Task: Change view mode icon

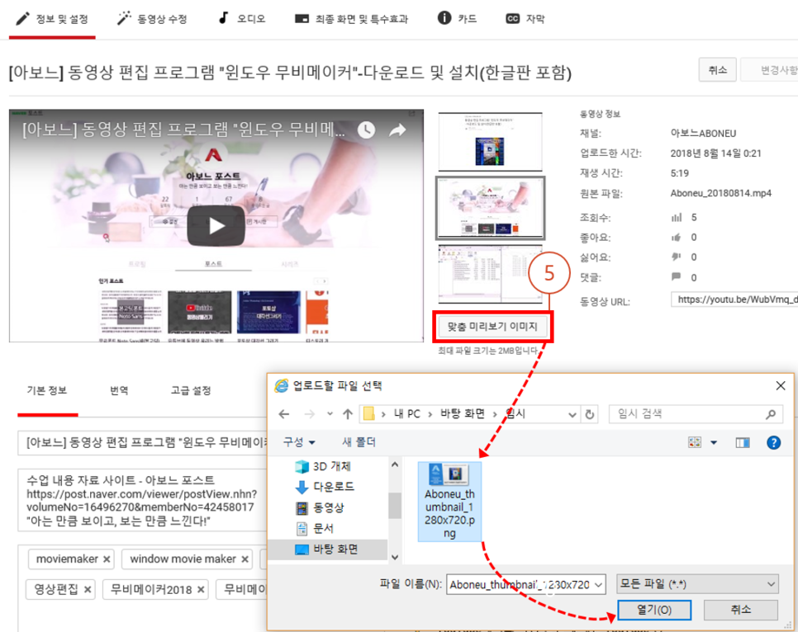Action: tap(695, 442)
